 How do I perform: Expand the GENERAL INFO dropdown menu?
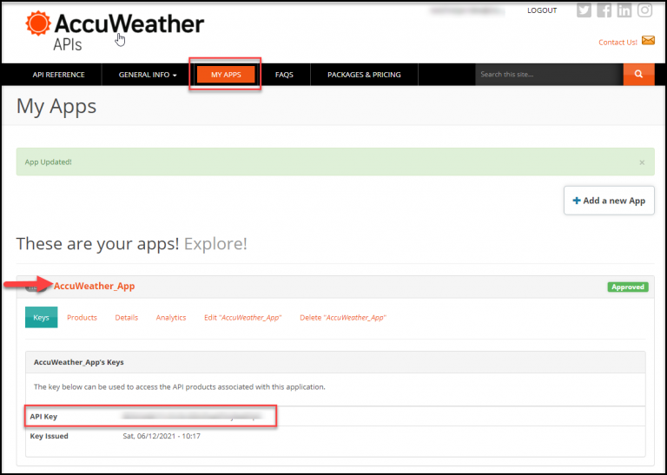(148, 75)
